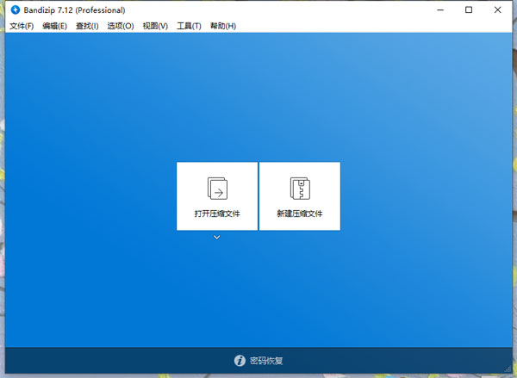517x378 pixels.
Task: Click the Bandizip logo in title bar
Action: coord(16,9)
